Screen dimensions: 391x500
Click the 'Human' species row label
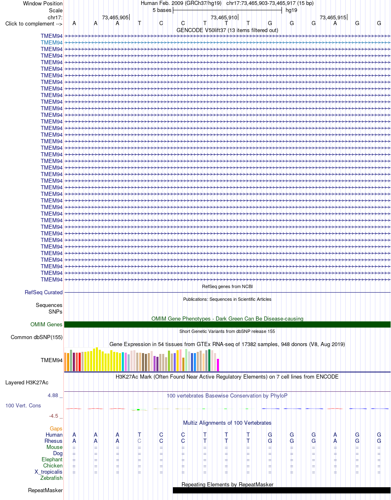click(54, 435)
